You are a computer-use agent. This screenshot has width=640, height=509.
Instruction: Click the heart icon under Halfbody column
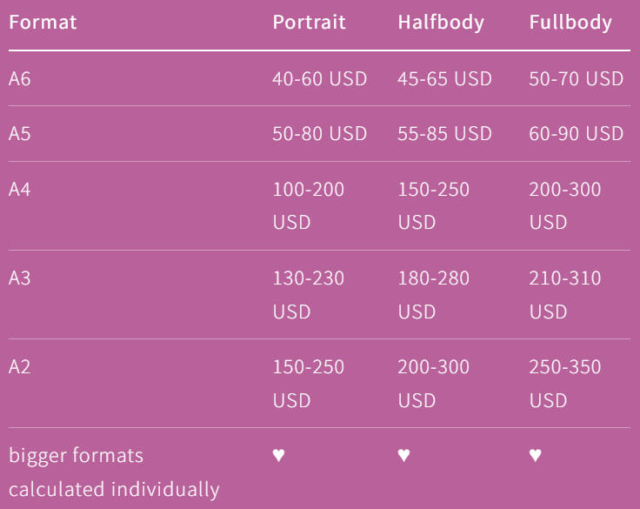pos(403,455)
